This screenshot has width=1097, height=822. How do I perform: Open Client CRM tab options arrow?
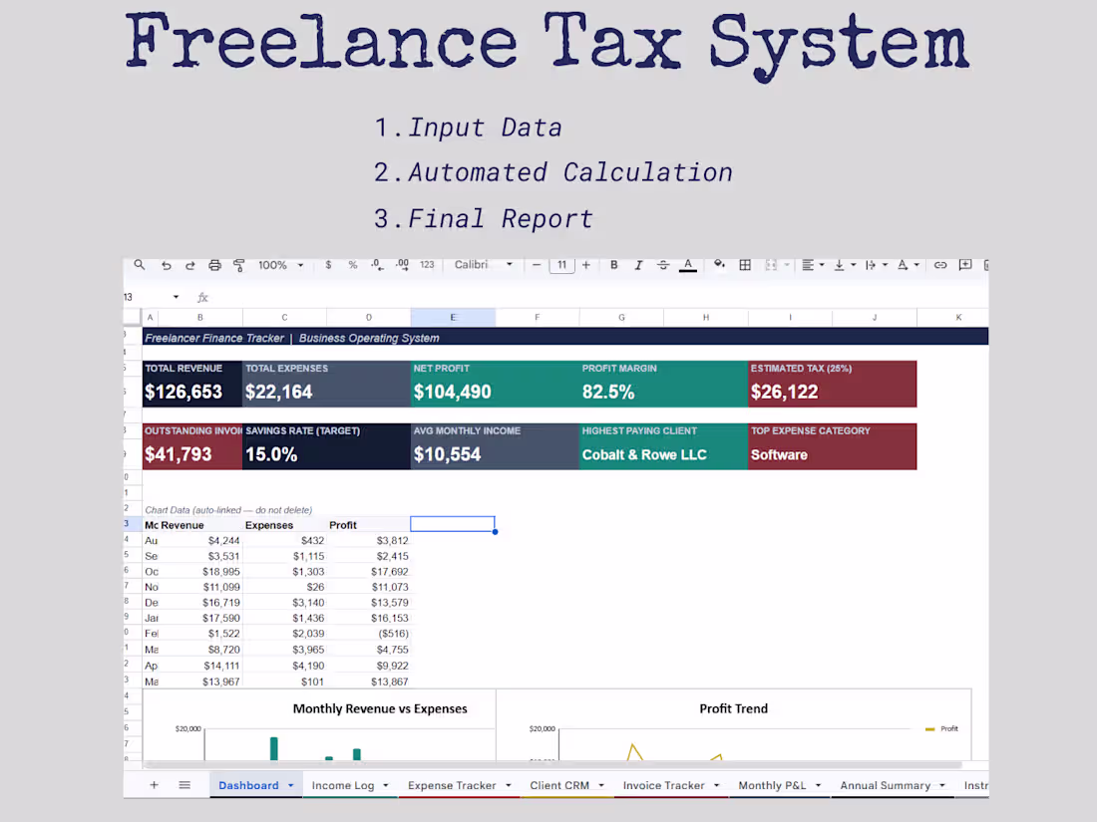601,786
